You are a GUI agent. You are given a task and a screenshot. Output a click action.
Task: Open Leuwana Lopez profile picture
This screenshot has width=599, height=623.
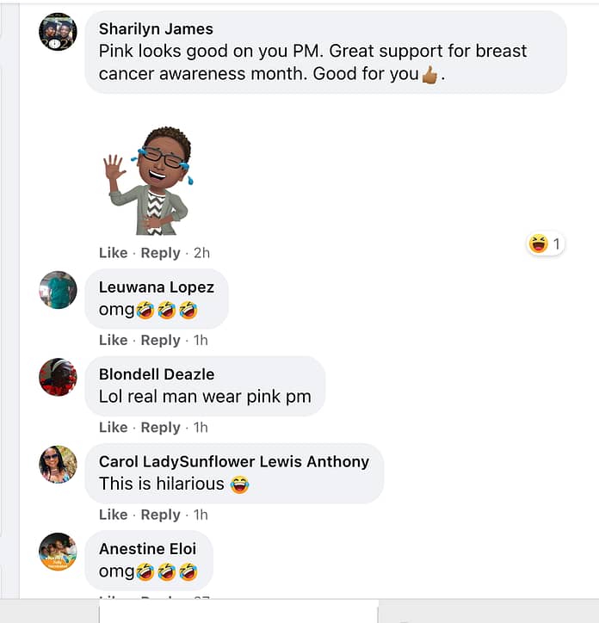coord(58,290)
